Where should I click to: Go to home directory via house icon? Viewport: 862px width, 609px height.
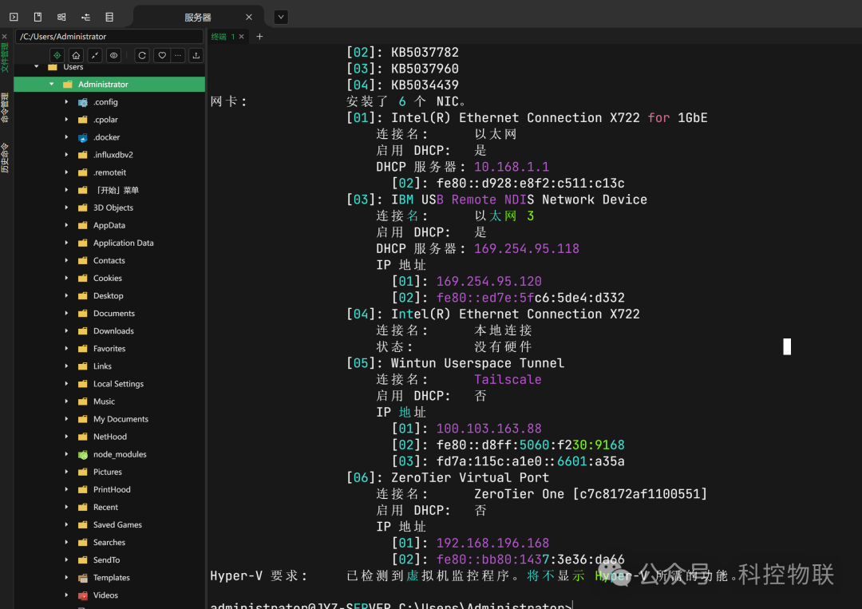tap(76, 55)
